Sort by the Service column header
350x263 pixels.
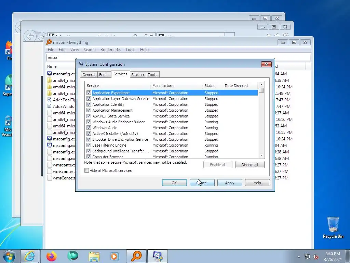pos(118,85)
